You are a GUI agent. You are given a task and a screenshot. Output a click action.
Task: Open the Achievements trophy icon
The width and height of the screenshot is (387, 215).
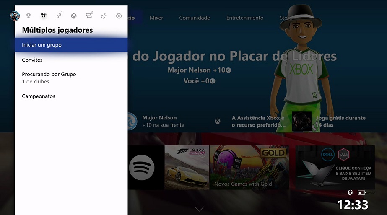click(29, 16)
